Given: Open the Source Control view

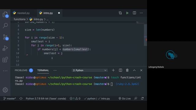Looking at the screenshot, I should [x=5, y=37].
